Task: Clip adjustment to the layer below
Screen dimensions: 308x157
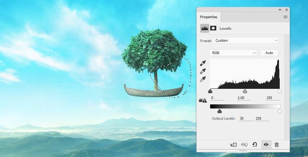Action: 233,145
